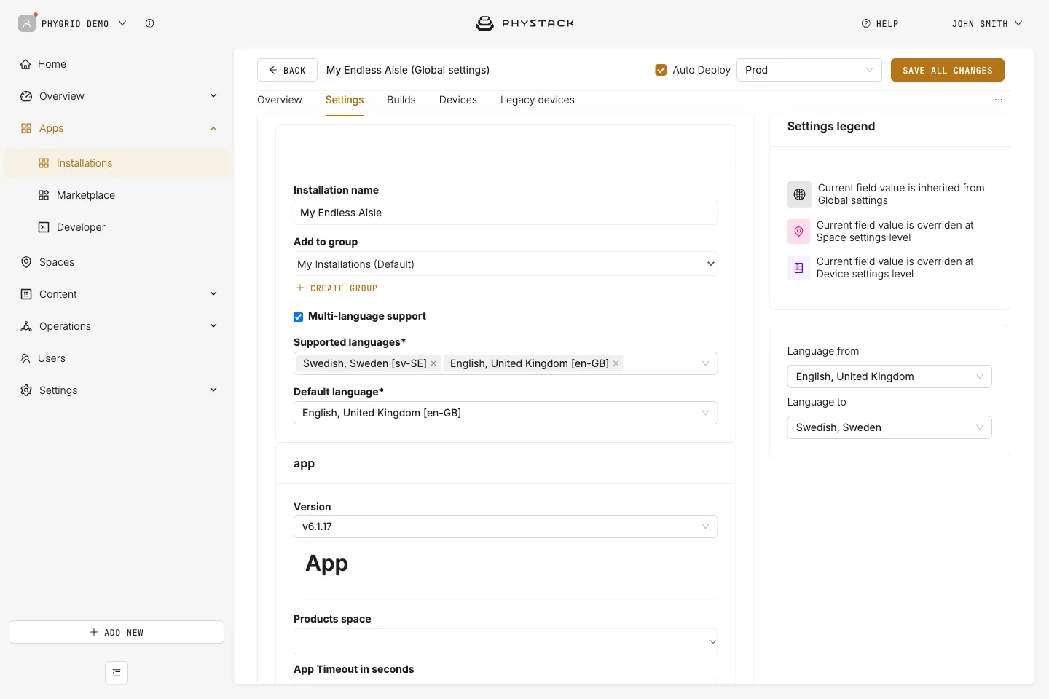Click the info icon beside Phygrid Demo

[x=149, y=23]
